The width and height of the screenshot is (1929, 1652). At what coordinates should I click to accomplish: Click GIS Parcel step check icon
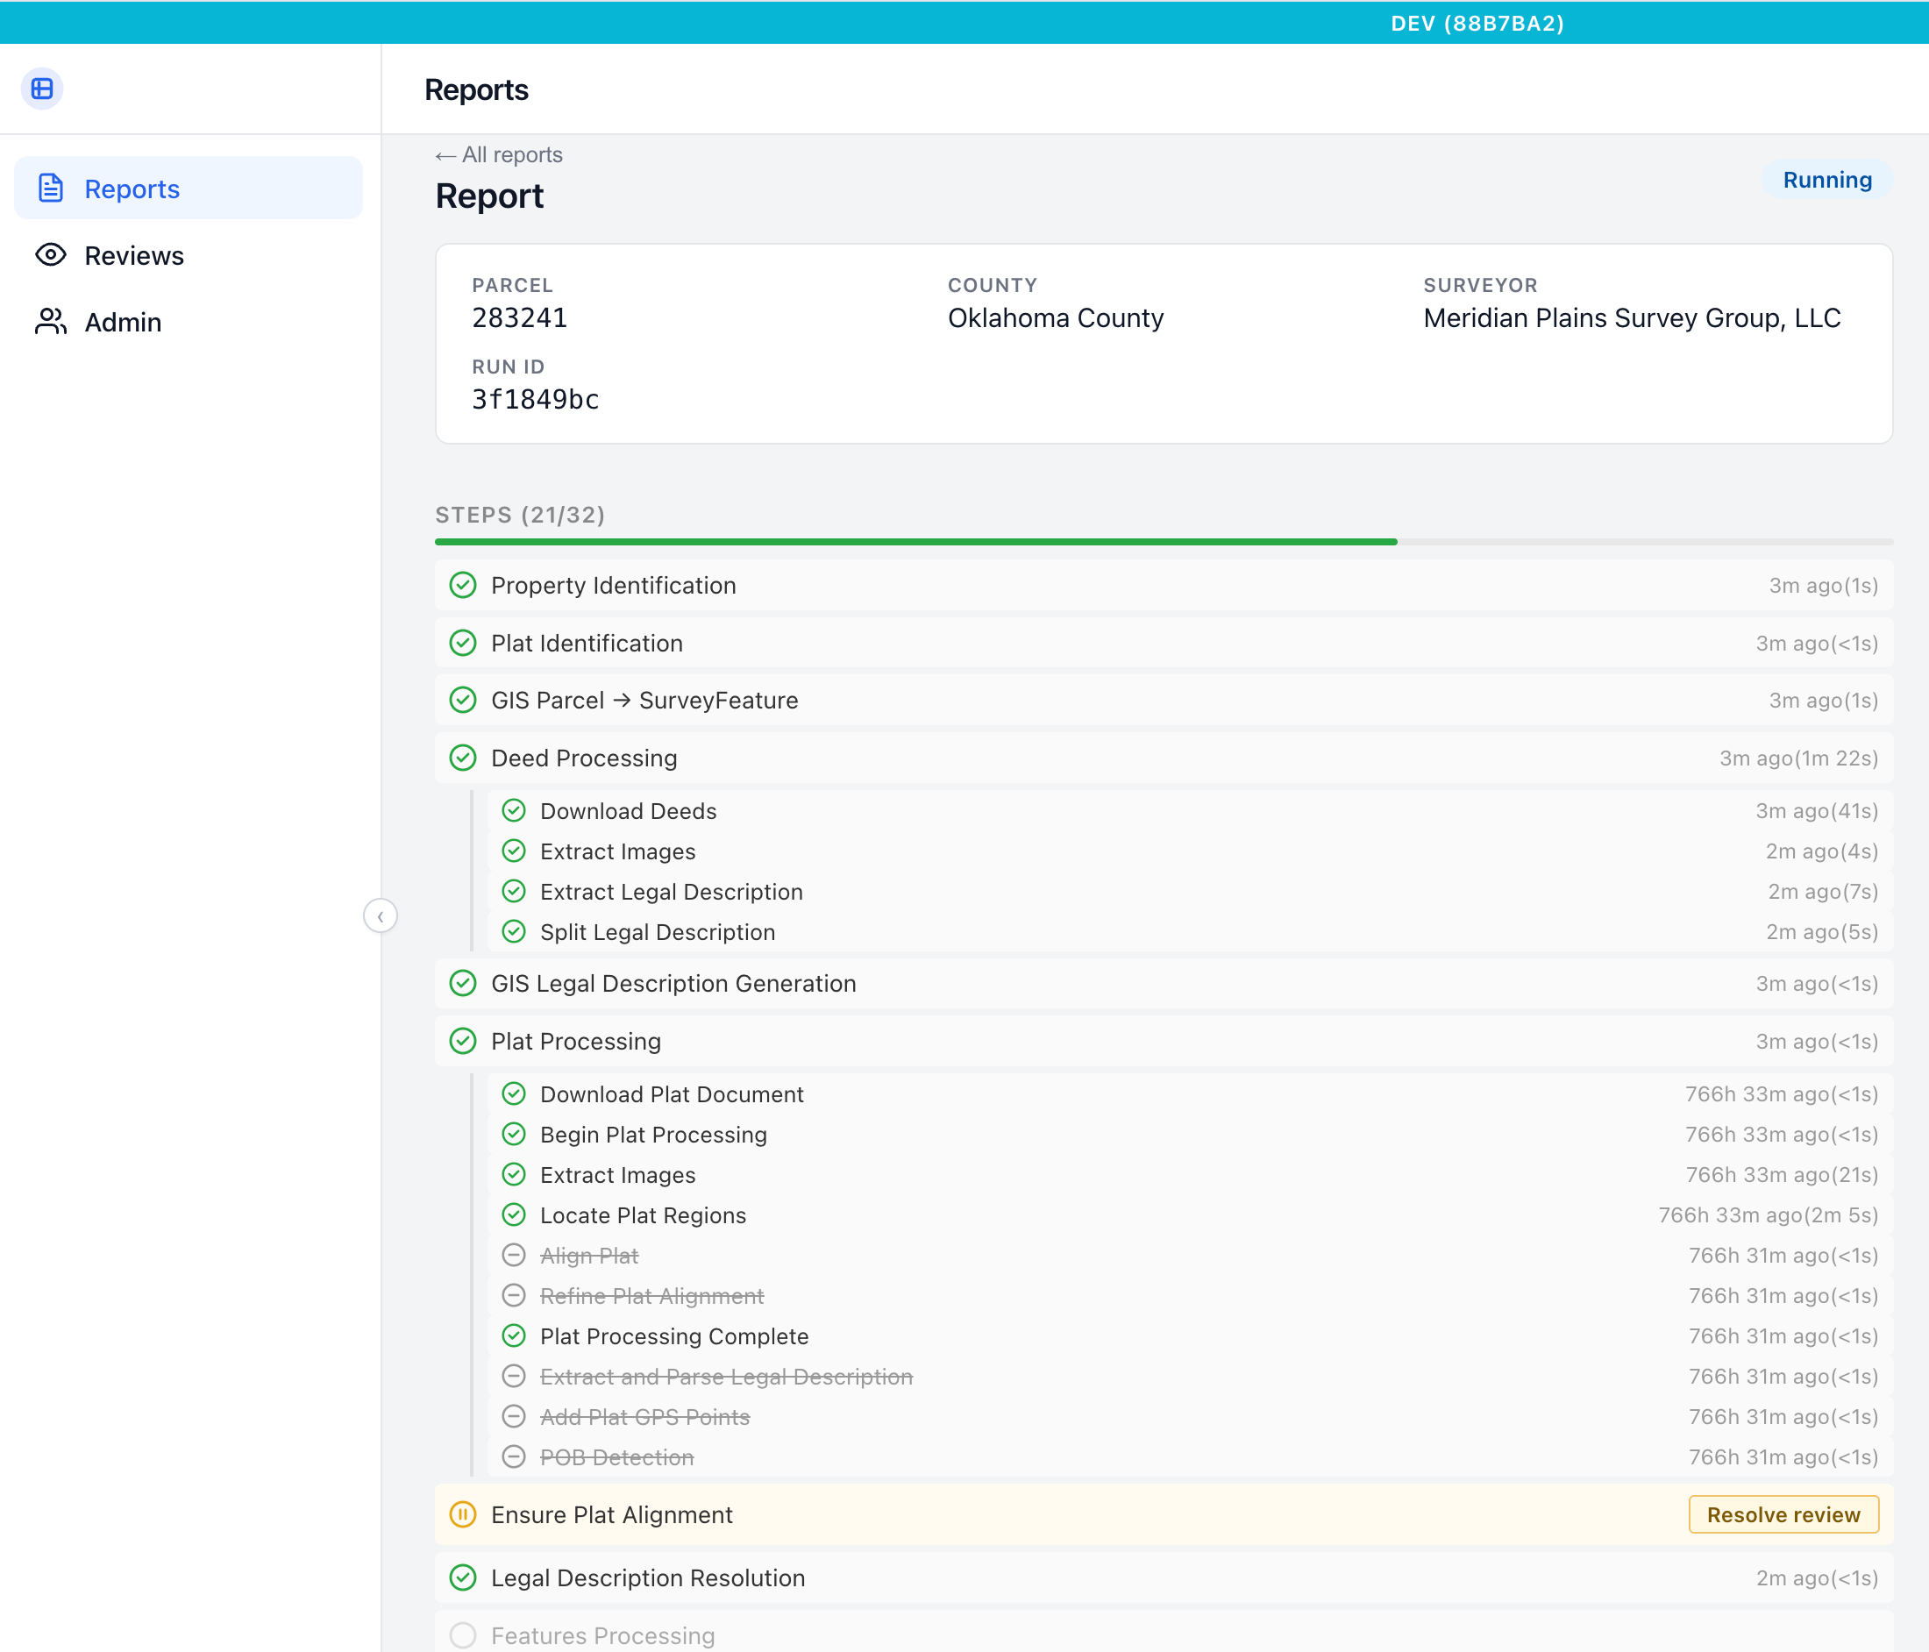click(x=463, y=701)
